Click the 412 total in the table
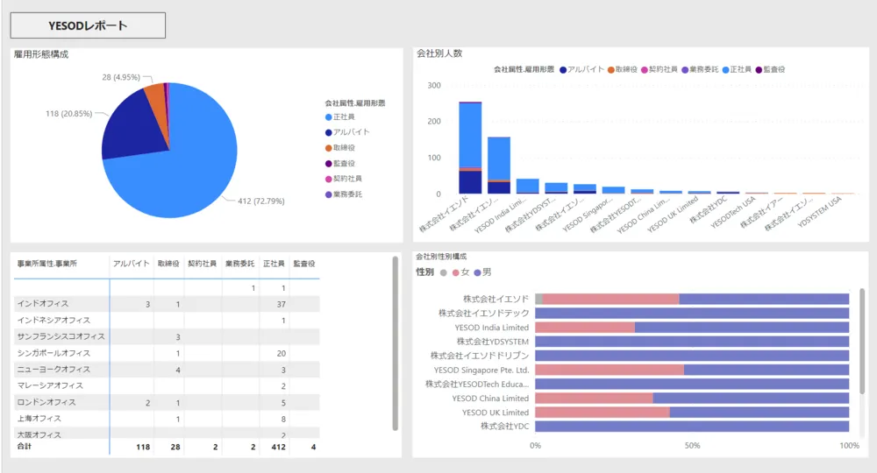 [279, 447]
